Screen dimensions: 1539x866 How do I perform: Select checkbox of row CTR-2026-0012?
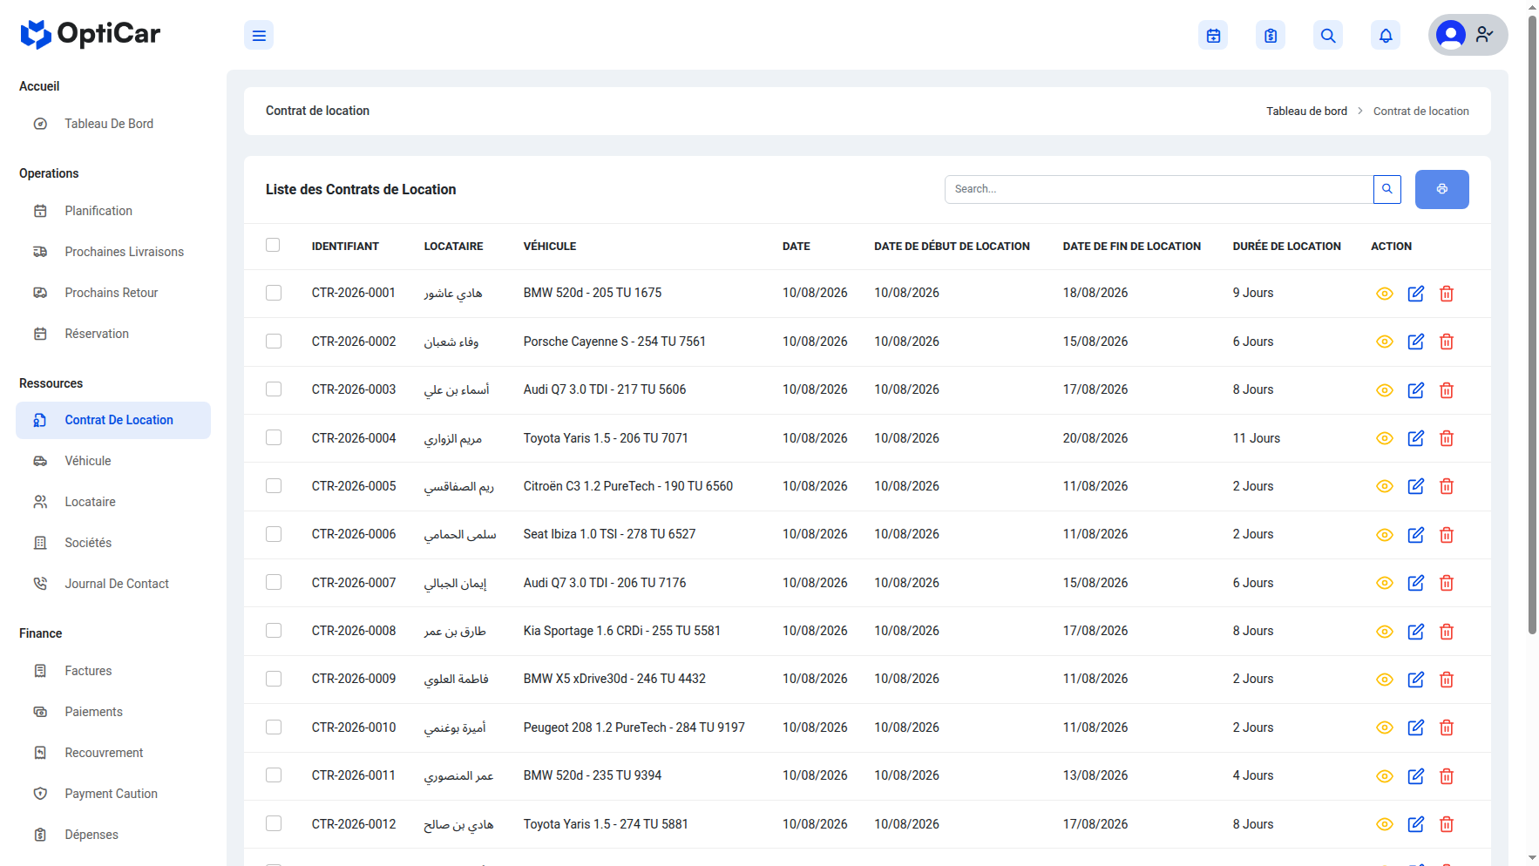tap(274, 823)
